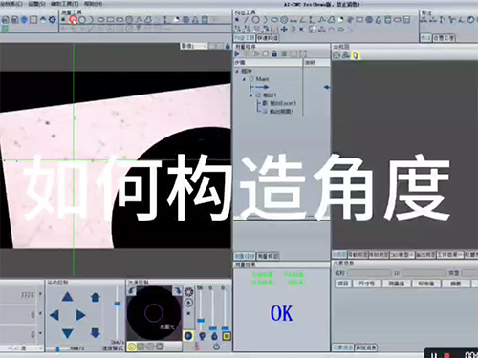Image resolution: width=478 pixels, height=358 pixels.
Task: Toggle the yellow square light button
Action: coord(227,336)
